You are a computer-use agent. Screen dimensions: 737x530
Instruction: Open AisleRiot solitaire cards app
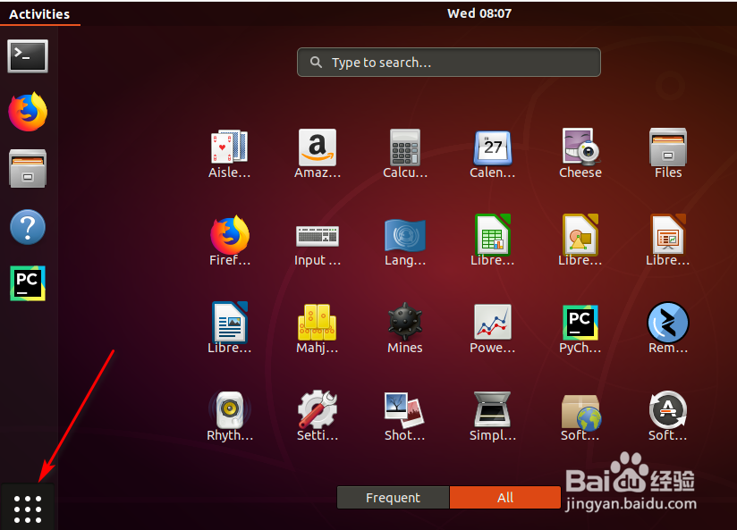[229, 154]
